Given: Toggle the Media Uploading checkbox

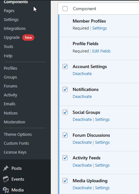Looking at the screenshot, I should click(x=65, y=181).
